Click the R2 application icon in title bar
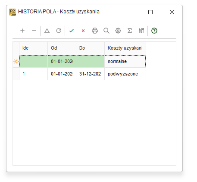The height and width of the screenshot is (182, 197). coord(13,12)
